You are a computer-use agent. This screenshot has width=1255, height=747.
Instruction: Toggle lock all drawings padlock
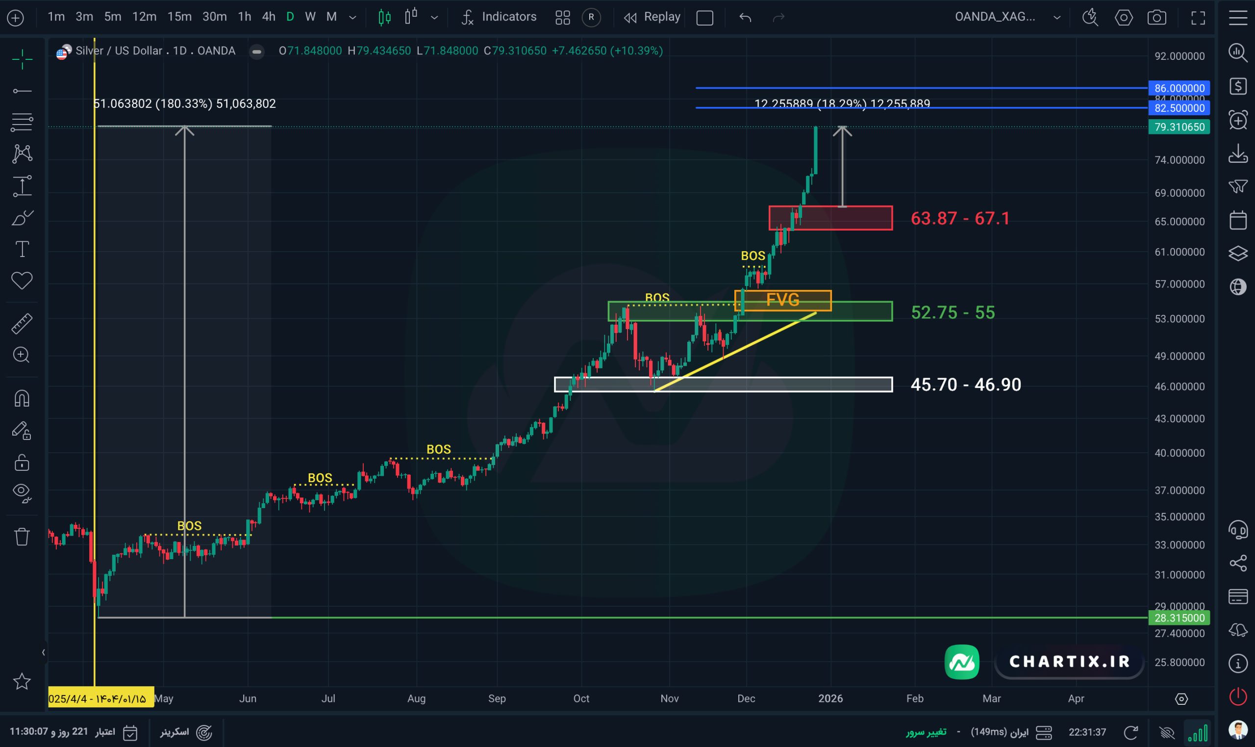(22, 462)
